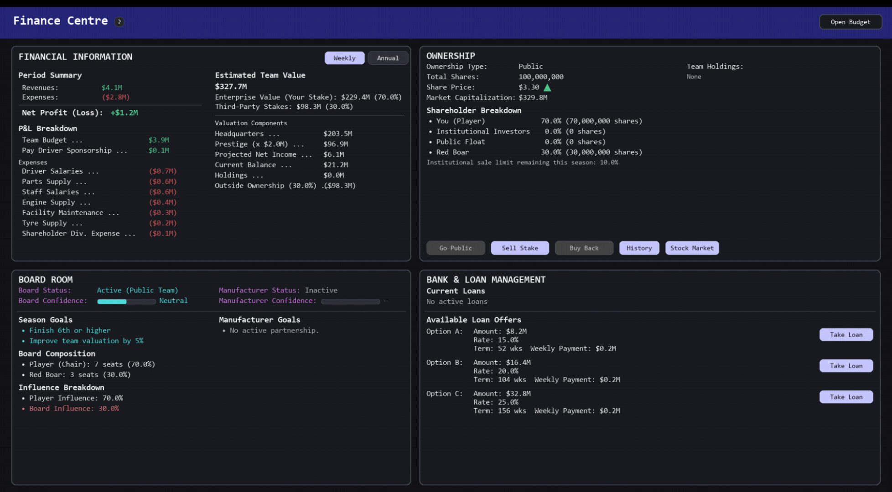Buy back shares from Red Boar

click(584, 248)
